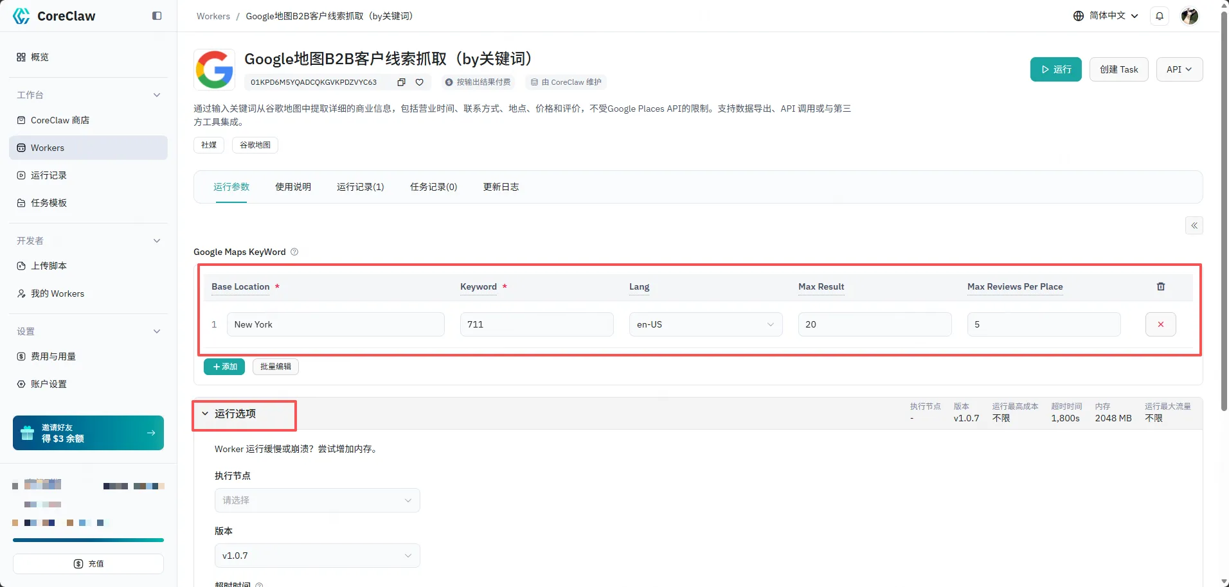
Task: Open the Lang dropdown showing en-US
Action: pos(706,324)
